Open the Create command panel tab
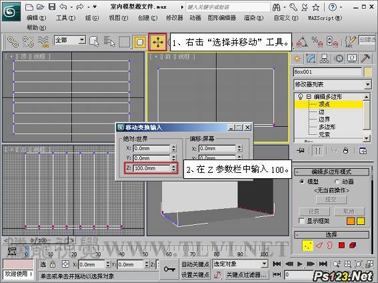The width and height of the screenshot is (378, 283). click(297, 59)
